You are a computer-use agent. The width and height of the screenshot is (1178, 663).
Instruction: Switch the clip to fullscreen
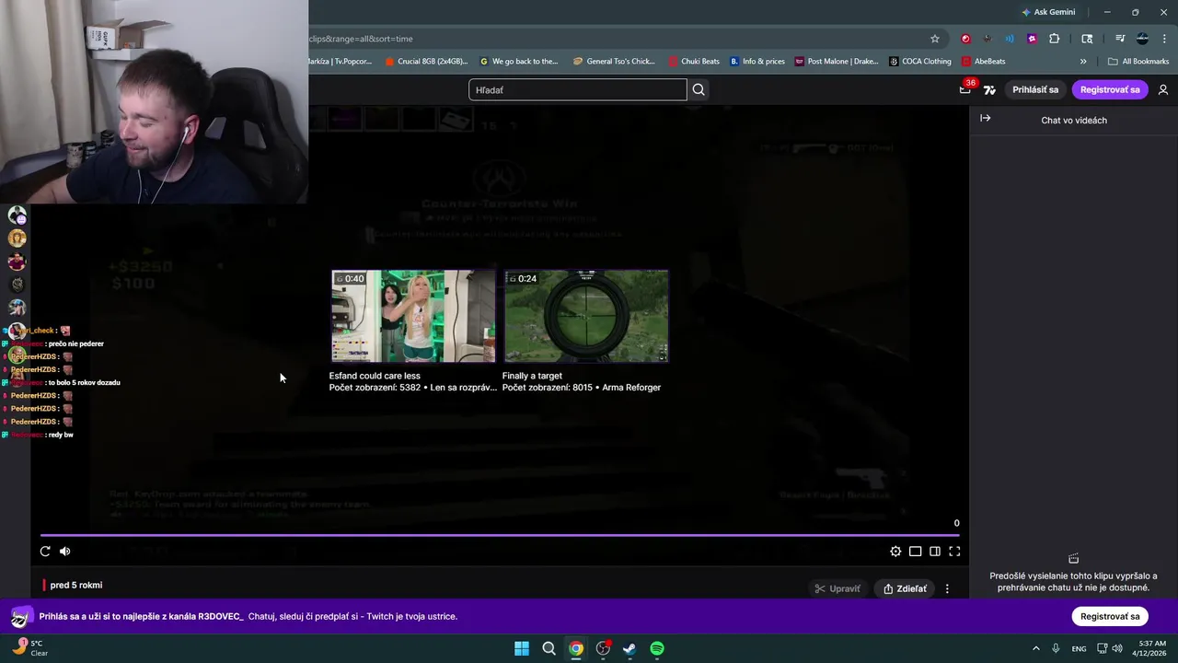(x=954, y=552)
